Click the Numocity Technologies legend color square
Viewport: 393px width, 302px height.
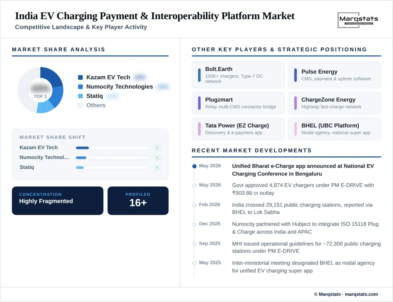[x=81, y=87]
